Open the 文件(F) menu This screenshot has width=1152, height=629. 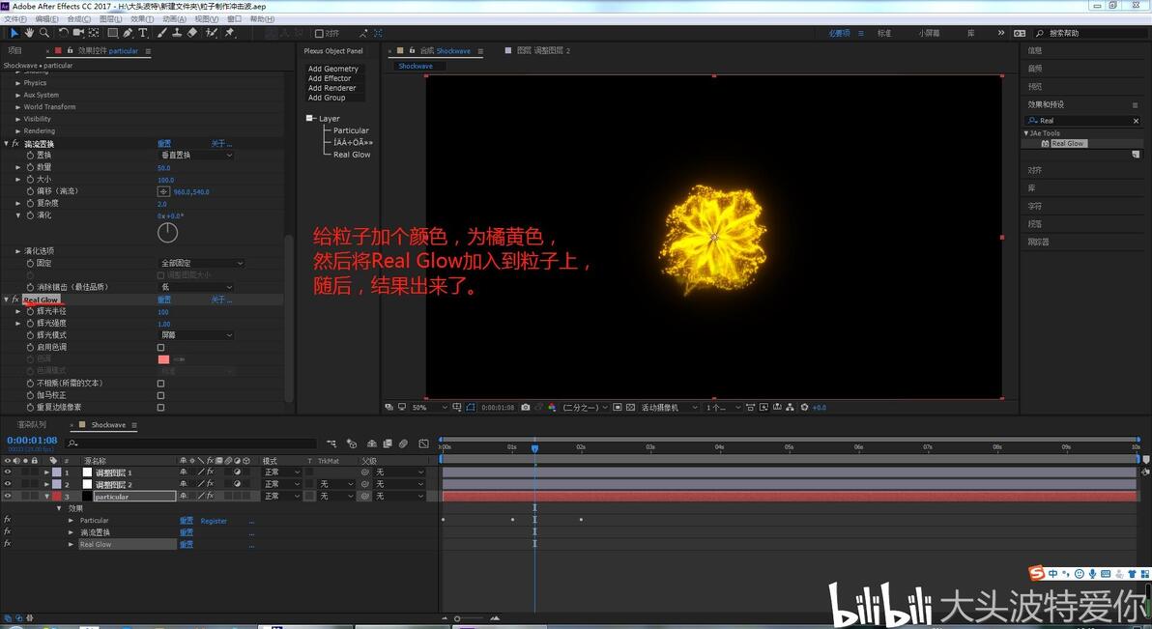(15, 19)
